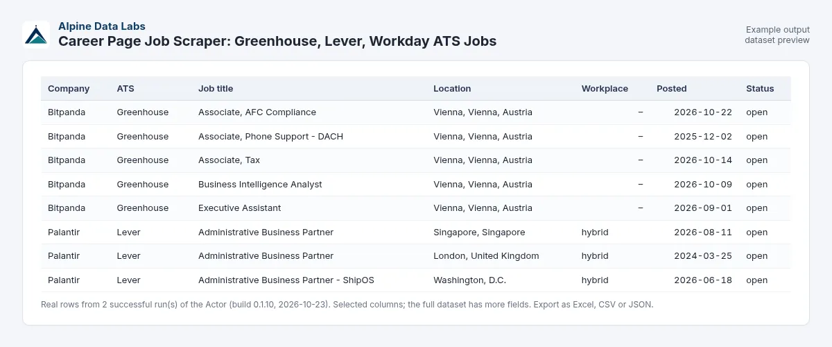The image size is (832, 347).
Task: Click the 'Washington, D.C.' location cell
Action: [469, 280]
